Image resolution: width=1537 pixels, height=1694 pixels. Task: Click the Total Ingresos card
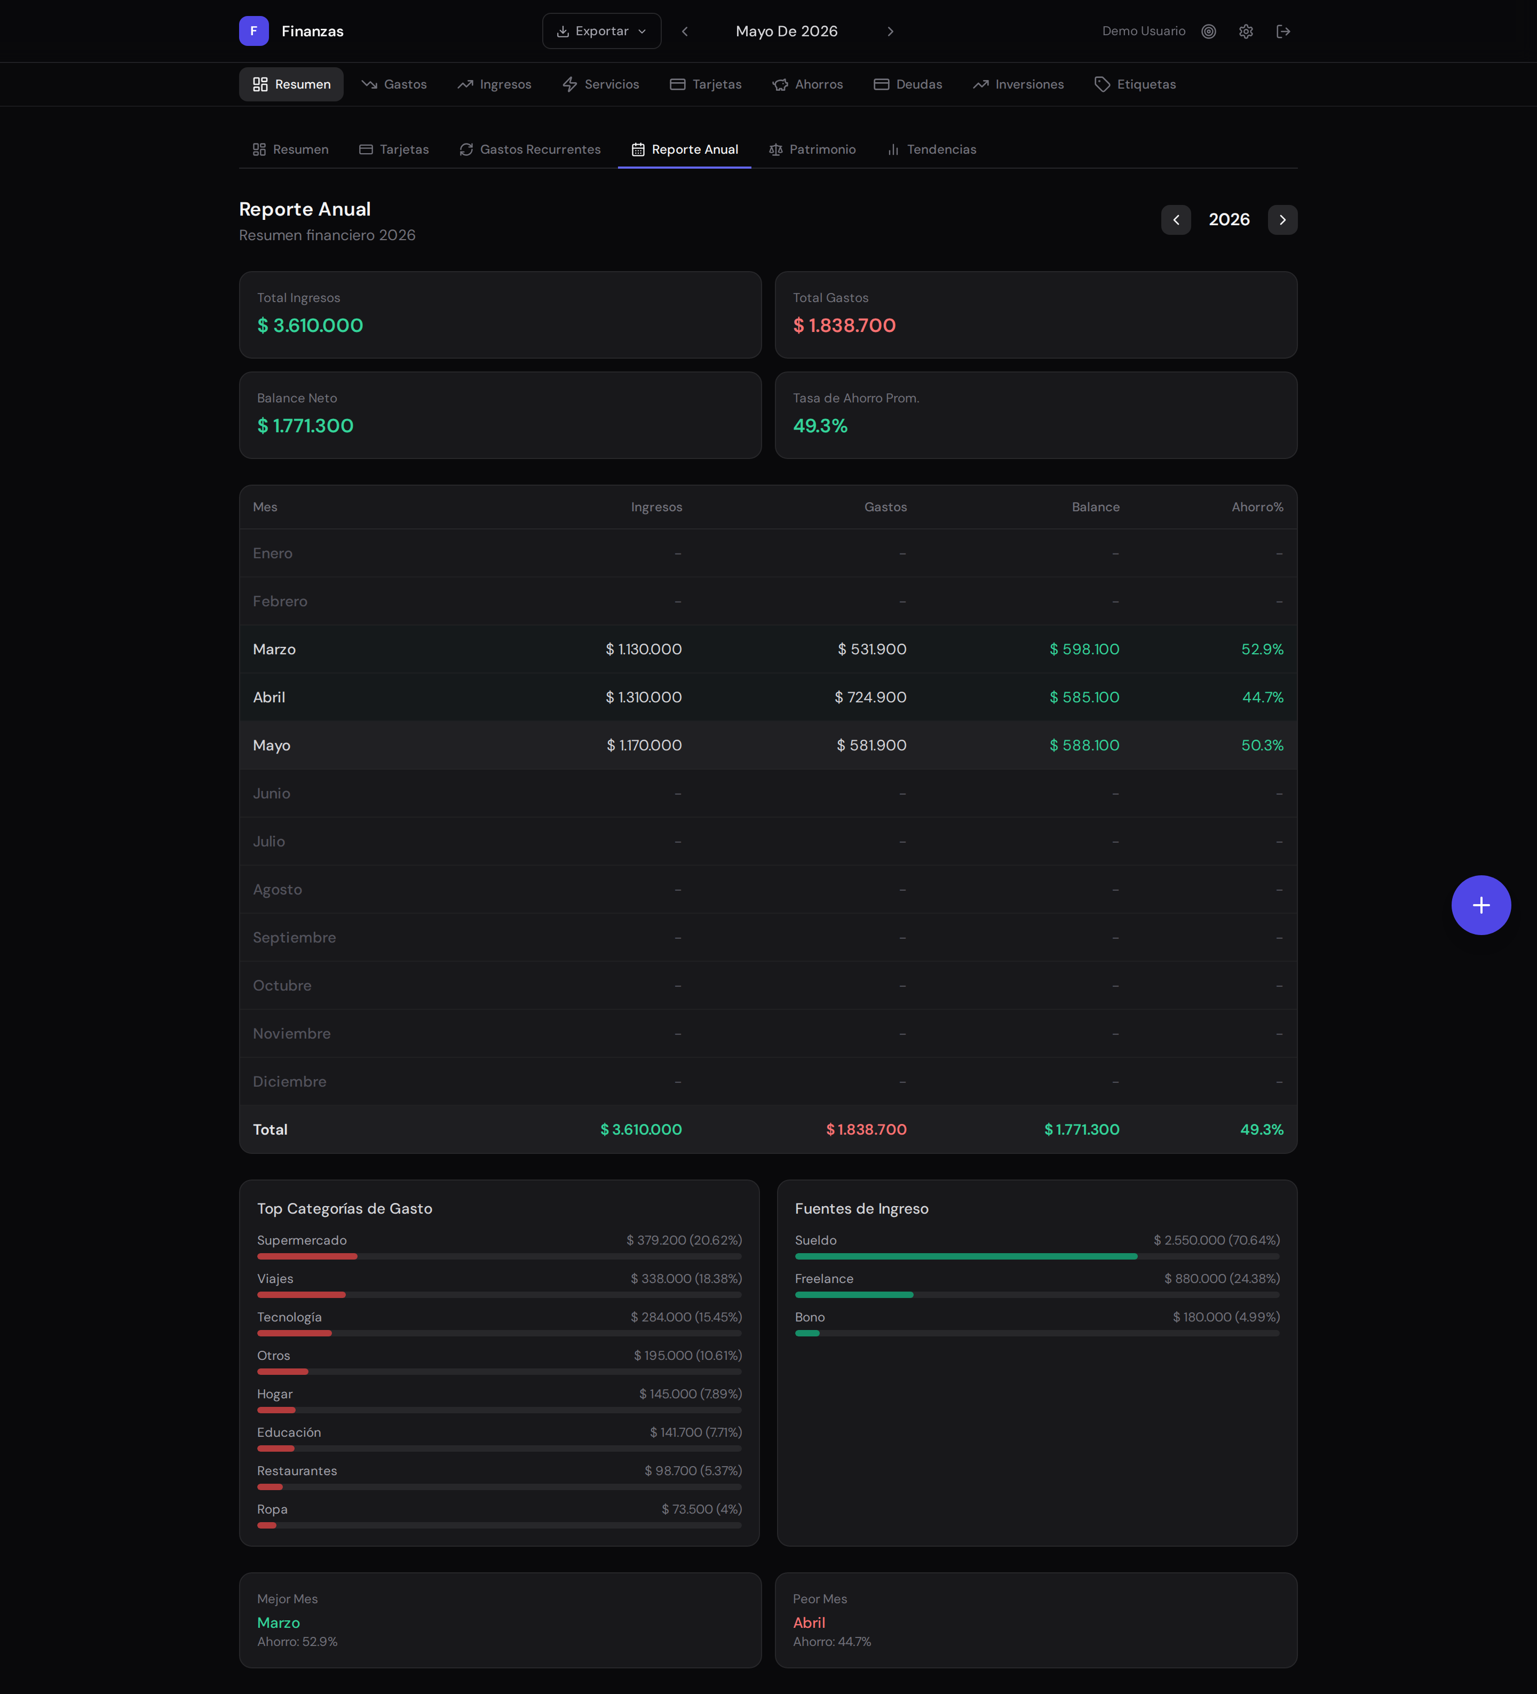click(x=500, y=315)
